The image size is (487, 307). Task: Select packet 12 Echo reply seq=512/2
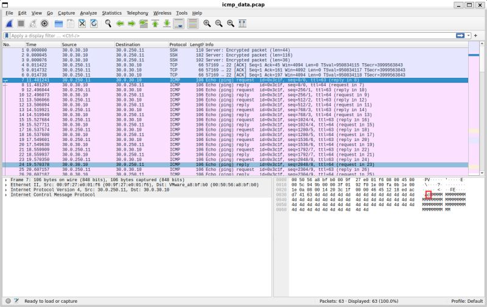click(235, 105)
